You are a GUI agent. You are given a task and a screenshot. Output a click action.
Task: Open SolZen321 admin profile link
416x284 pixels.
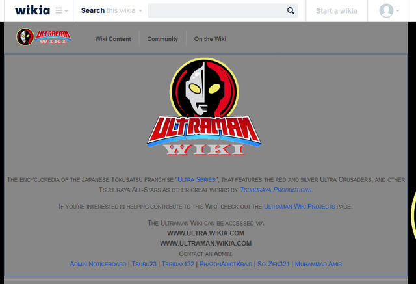pyautogui.click(x=274, y=264)
